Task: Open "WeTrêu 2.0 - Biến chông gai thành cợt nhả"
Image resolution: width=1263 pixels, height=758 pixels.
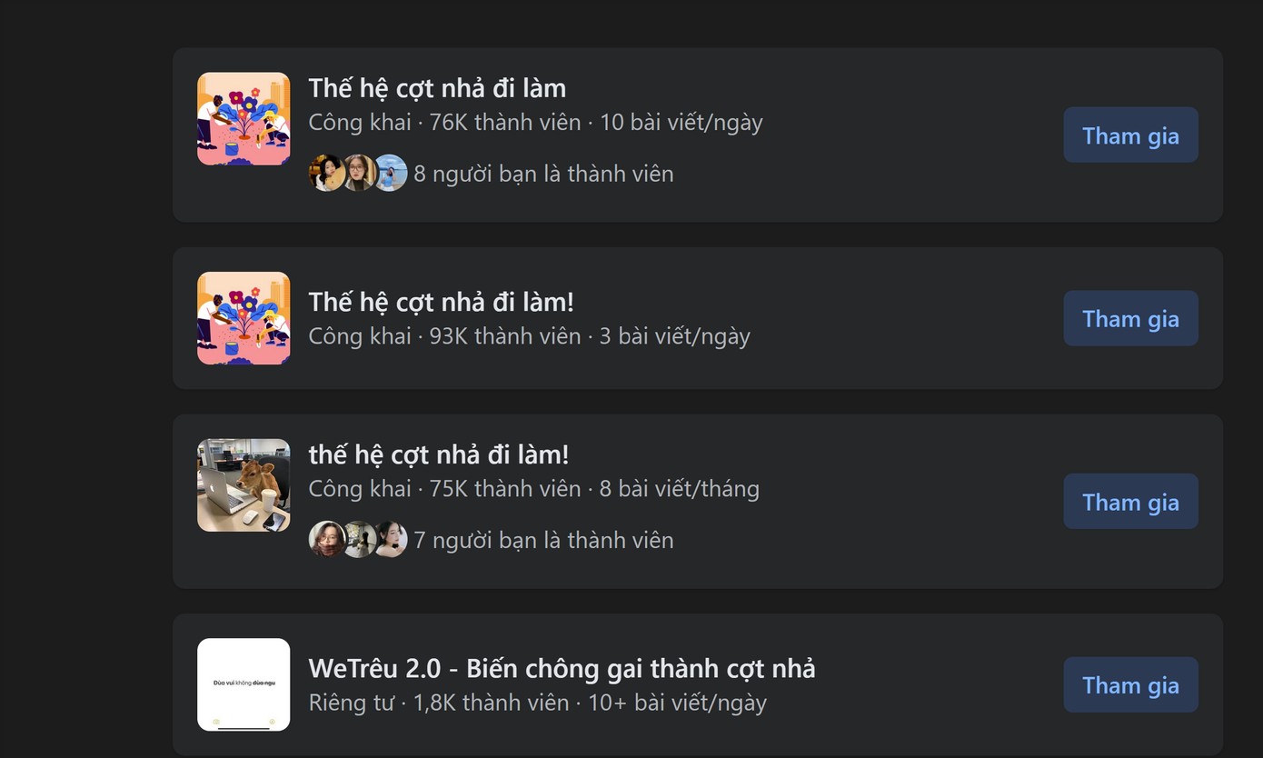Action: pyautogui.click(x=562, y=669)
